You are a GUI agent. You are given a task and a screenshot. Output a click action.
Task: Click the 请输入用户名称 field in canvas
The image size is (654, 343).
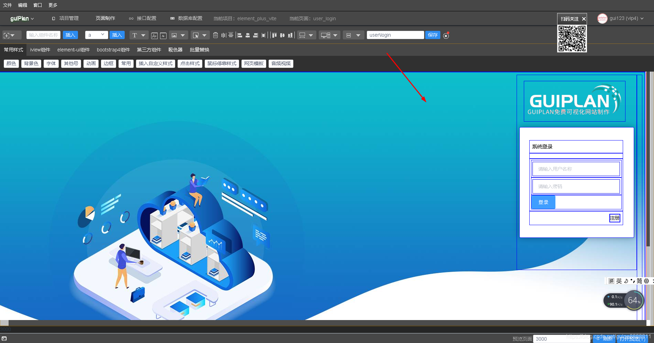click(x=576, y=169)
